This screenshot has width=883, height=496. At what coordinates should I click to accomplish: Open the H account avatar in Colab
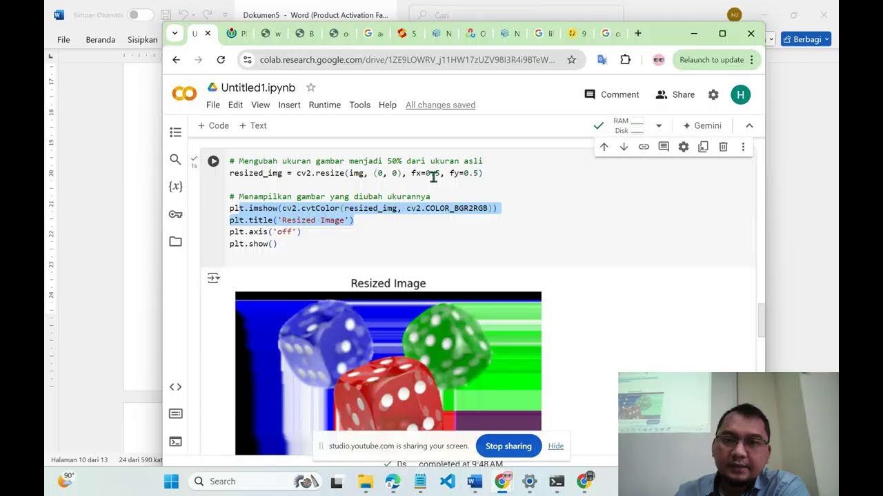pos(740,95)
